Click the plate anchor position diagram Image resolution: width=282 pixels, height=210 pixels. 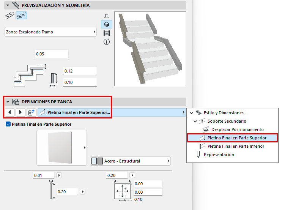[122, 191]
